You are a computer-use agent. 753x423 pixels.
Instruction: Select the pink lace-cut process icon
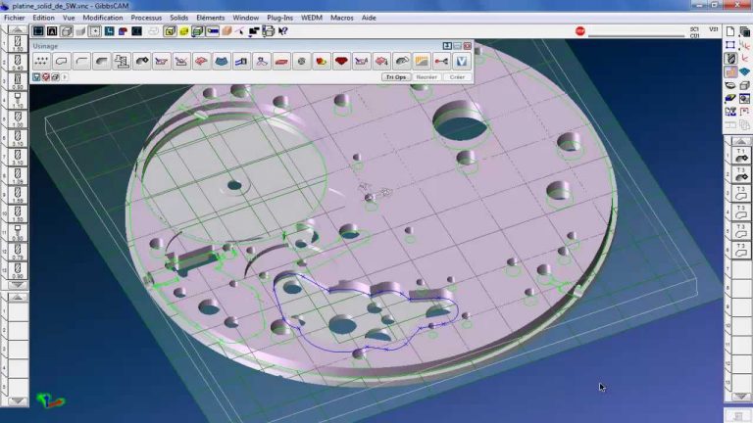pos(162,61)
